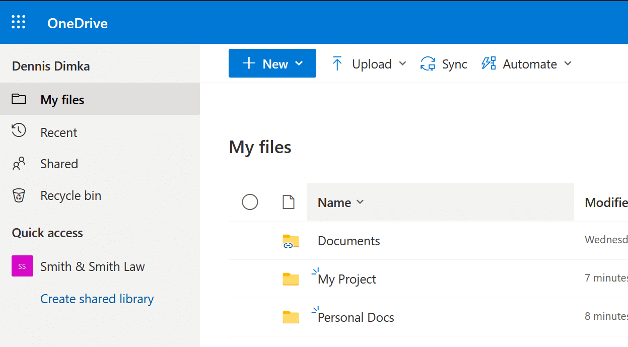Click the plus icon on New

[x=249, y=63]
